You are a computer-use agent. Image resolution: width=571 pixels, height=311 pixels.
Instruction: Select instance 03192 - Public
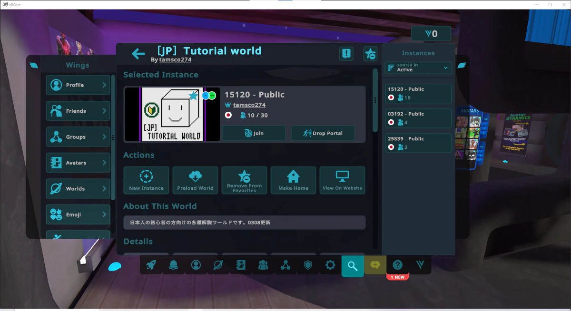pyautogui.click(x=418, y=118)
